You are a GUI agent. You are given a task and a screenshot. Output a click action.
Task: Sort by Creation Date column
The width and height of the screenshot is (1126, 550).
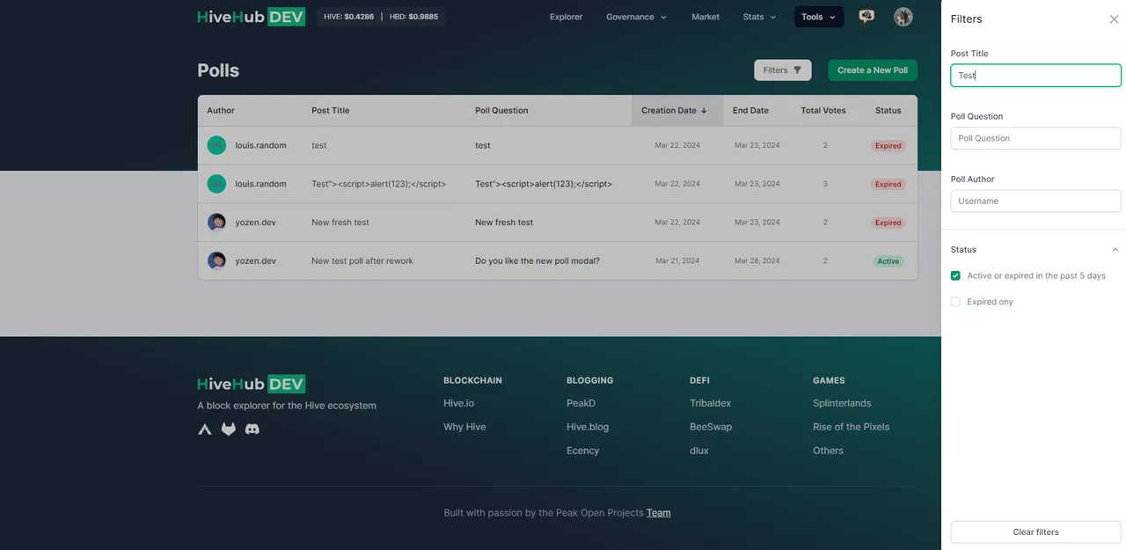pyautogui.click(x=675, y=111)
